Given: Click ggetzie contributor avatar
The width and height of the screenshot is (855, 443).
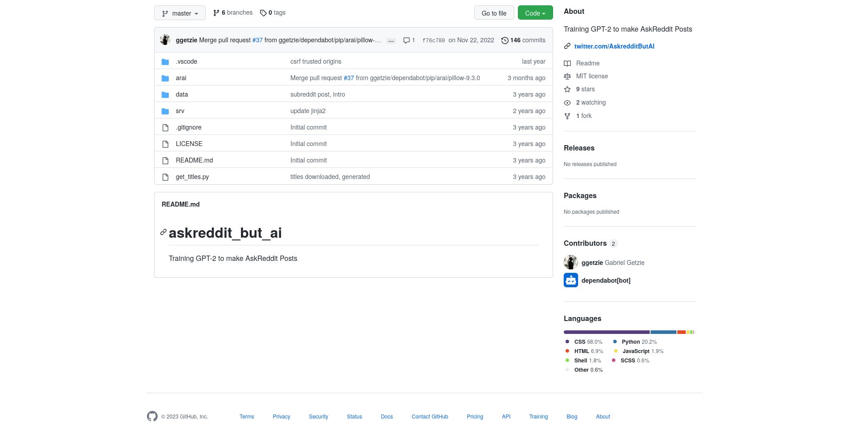Looking at the screenshot, I should 571,262.
